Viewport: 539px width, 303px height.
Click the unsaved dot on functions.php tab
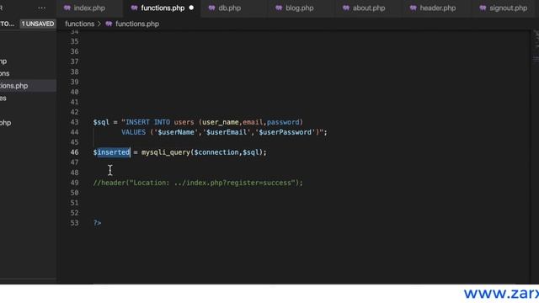pyautogui.click(x=191, y=8)
